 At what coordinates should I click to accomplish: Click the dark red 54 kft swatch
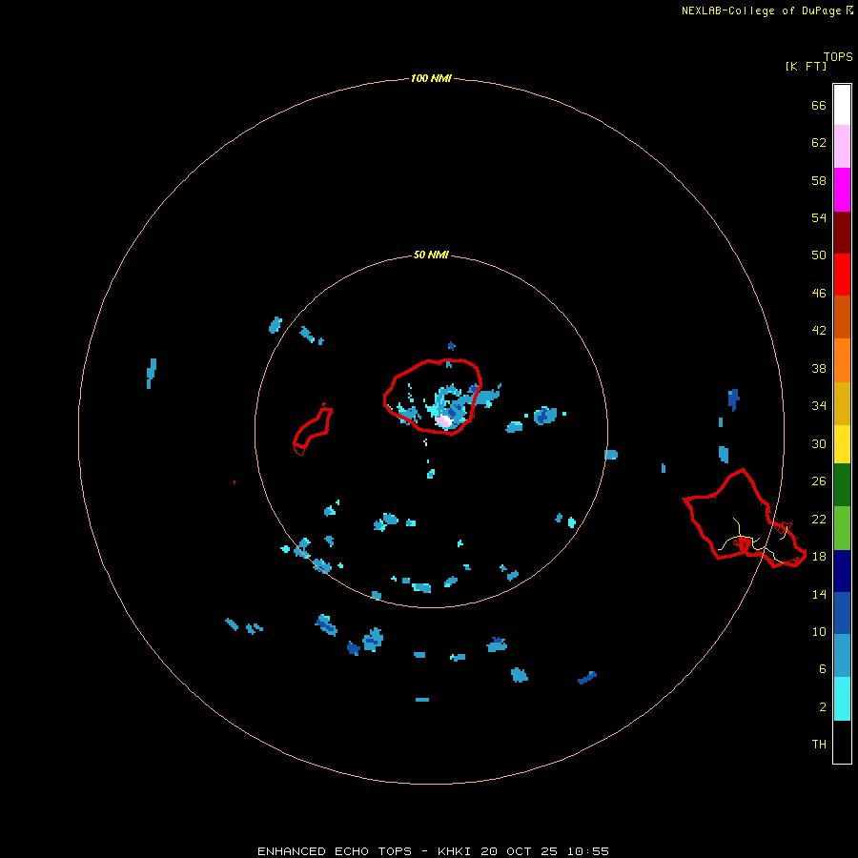pyautogui.click(x=842, y=232)
